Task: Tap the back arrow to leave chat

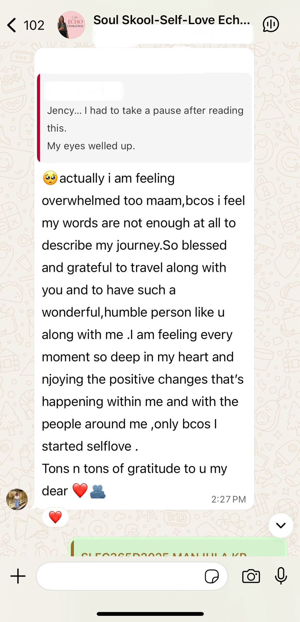Action: tap(12, 25)
